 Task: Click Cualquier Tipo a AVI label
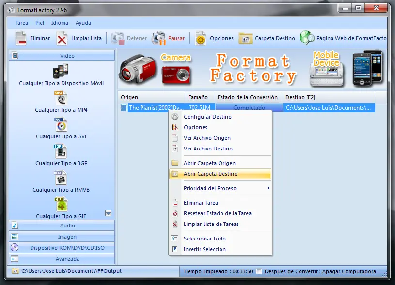click(61, 136)
